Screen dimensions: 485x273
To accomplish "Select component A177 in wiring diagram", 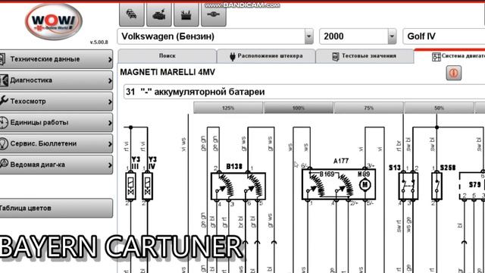I will click(339, 184).
